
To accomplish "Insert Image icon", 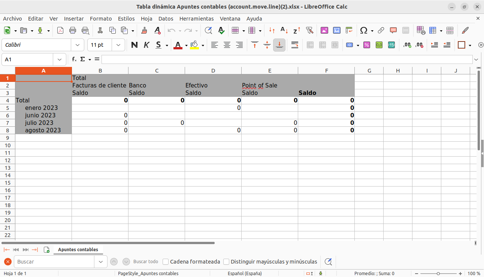I will click(x=324, y=31).
